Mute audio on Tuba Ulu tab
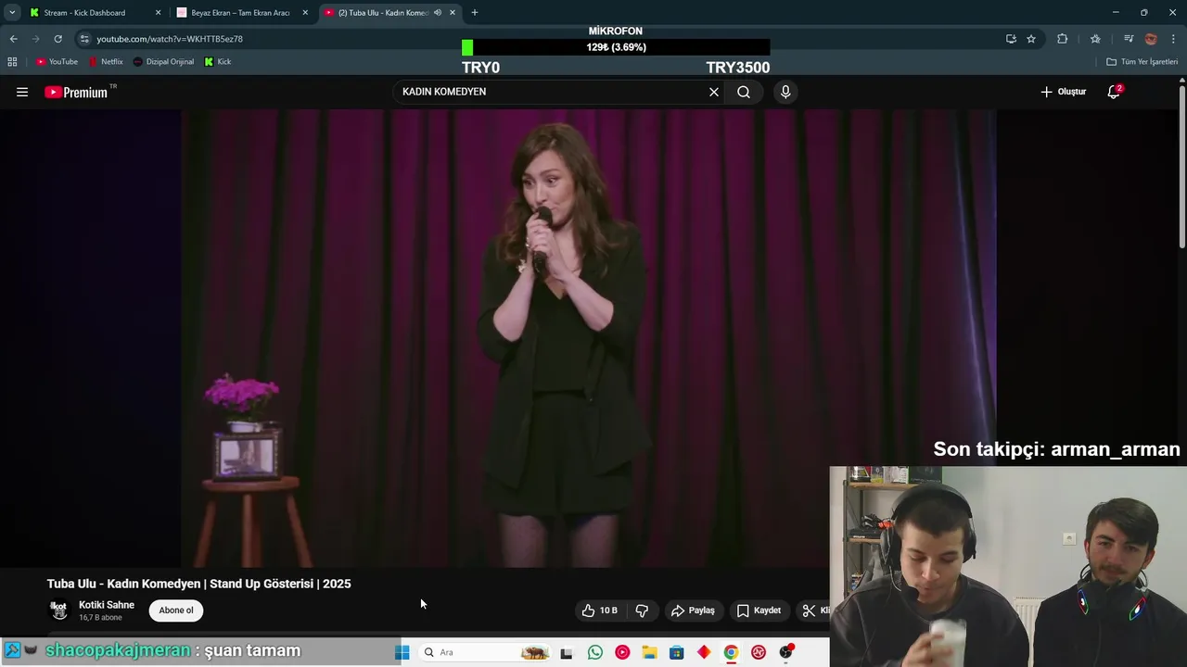 point(438,13)
